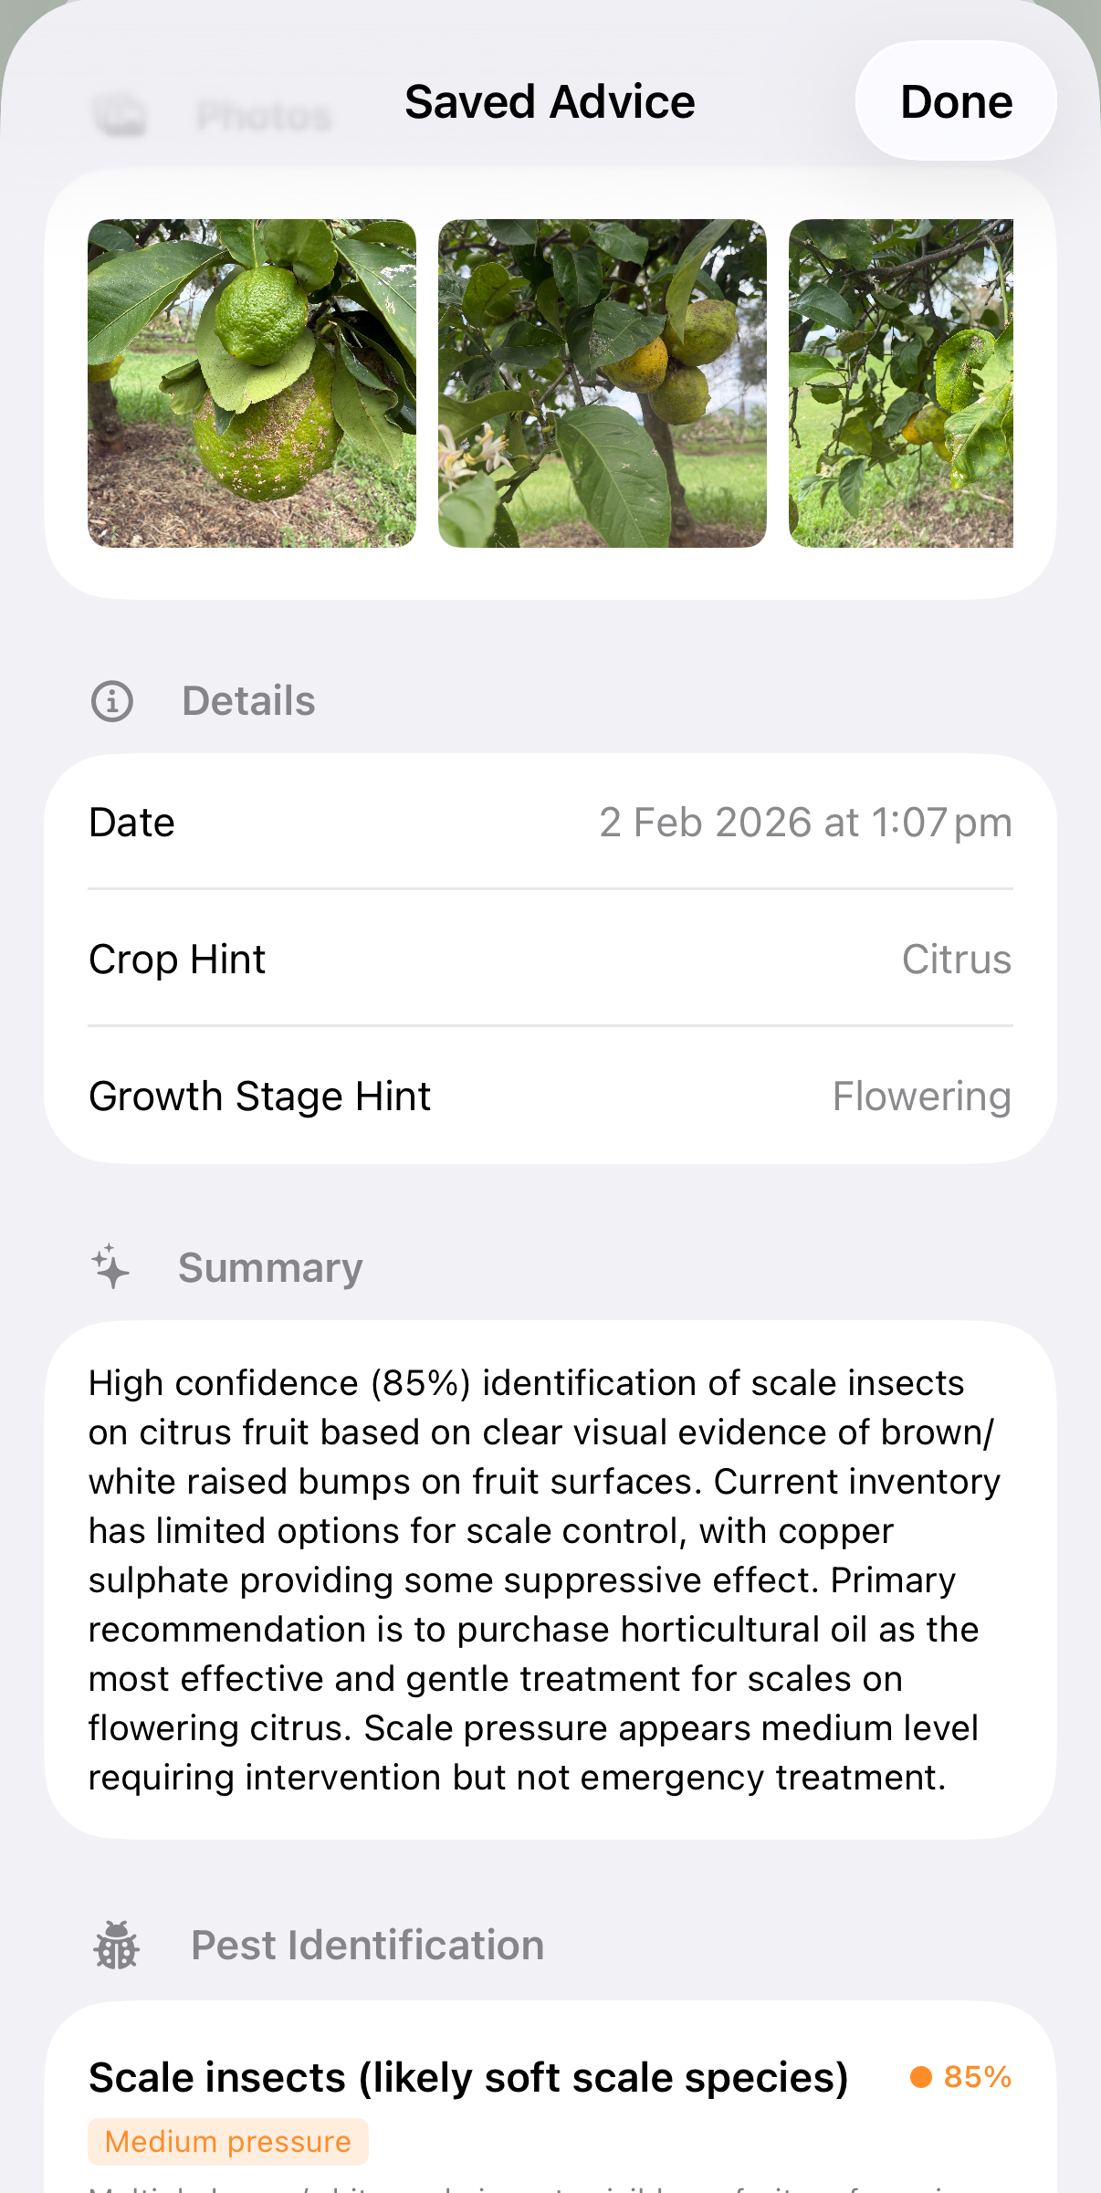The width and height of the screenshot is (1101, 2193).
Task: Tap the orange confidence dot next to 85%
Action: (x=922, y=2078)
